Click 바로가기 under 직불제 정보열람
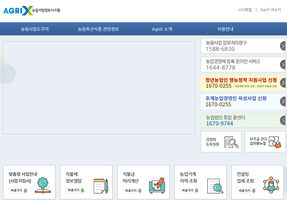This screenshot has height=200, width=287. pos(74,190)
